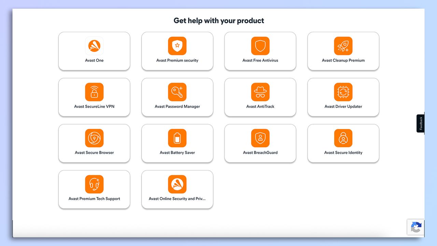Select Avast BreachGuard text label
The image size is (437, 246).
[x=260, y=153]
